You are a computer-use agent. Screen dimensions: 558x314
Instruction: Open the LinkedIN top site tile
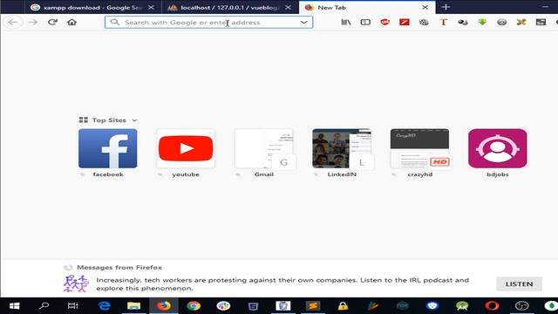click(342, 148)
